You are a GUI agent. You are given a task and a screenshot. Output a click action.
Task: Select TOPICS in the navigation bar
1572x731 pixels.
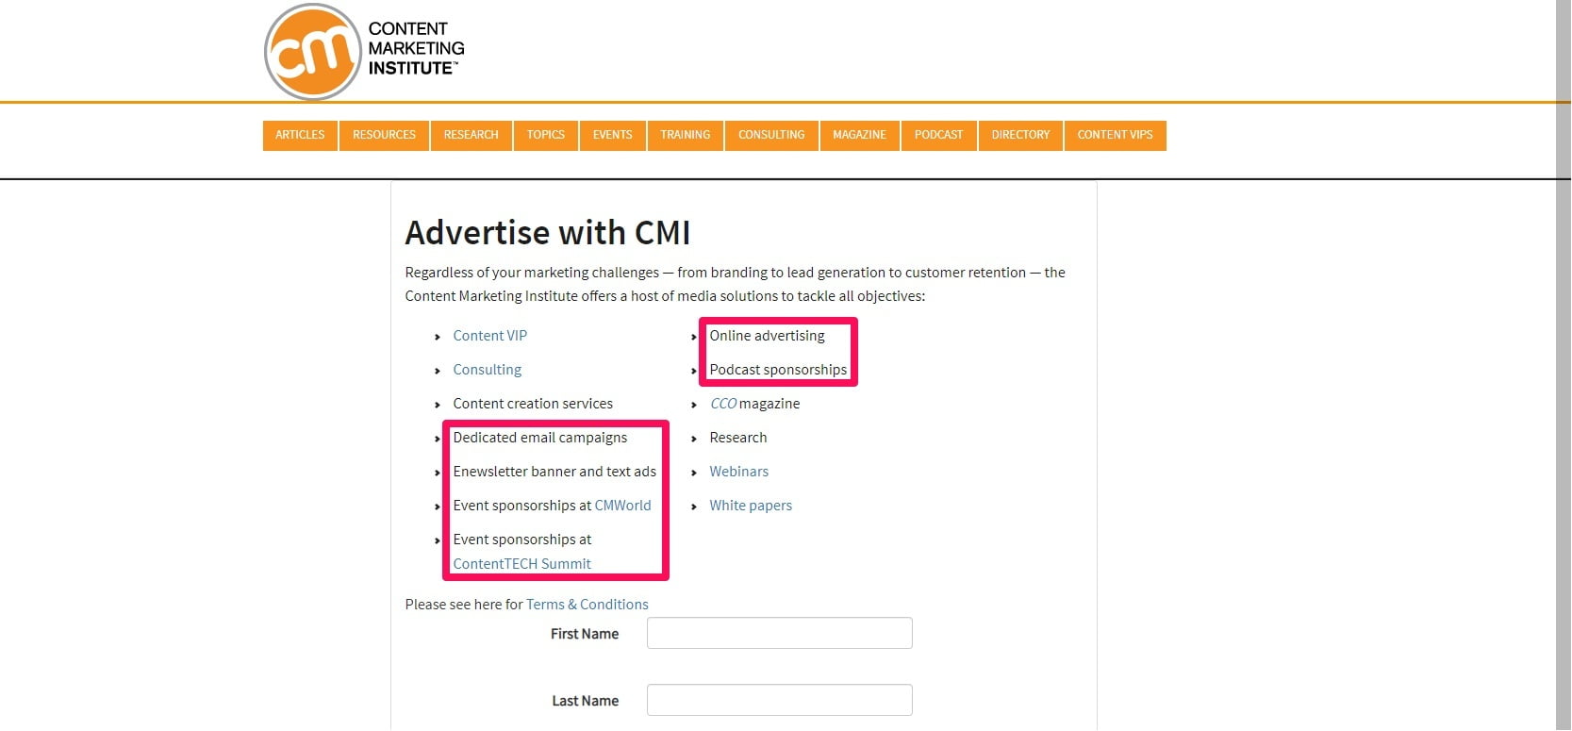pos(546,135)
